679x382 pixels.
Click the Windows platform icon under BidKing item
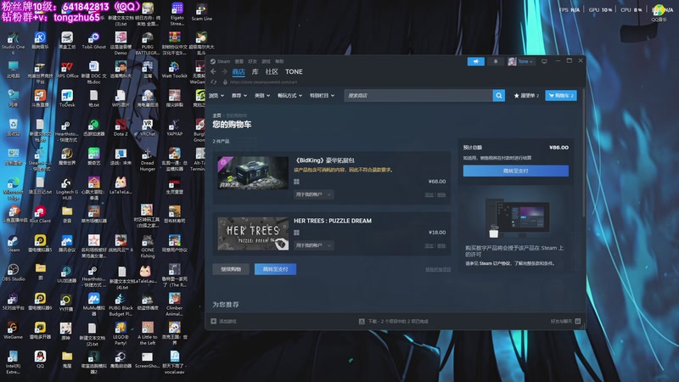click(296, 182)
